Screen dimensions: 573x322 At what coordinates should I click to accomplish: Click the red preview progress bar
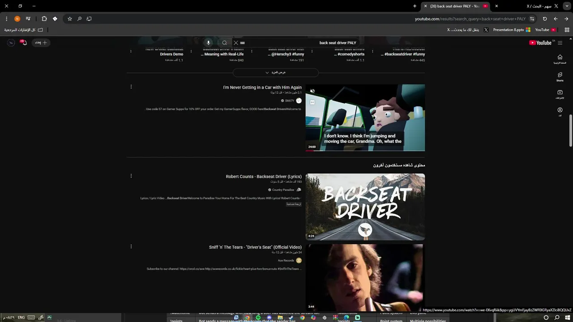309,151
